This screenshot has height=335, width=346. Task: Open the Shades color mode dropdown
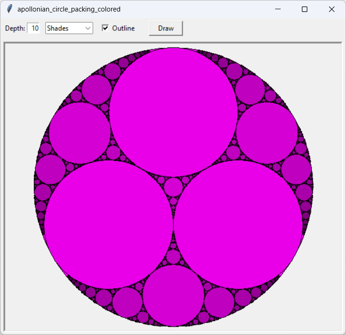(x=69, y=28)
